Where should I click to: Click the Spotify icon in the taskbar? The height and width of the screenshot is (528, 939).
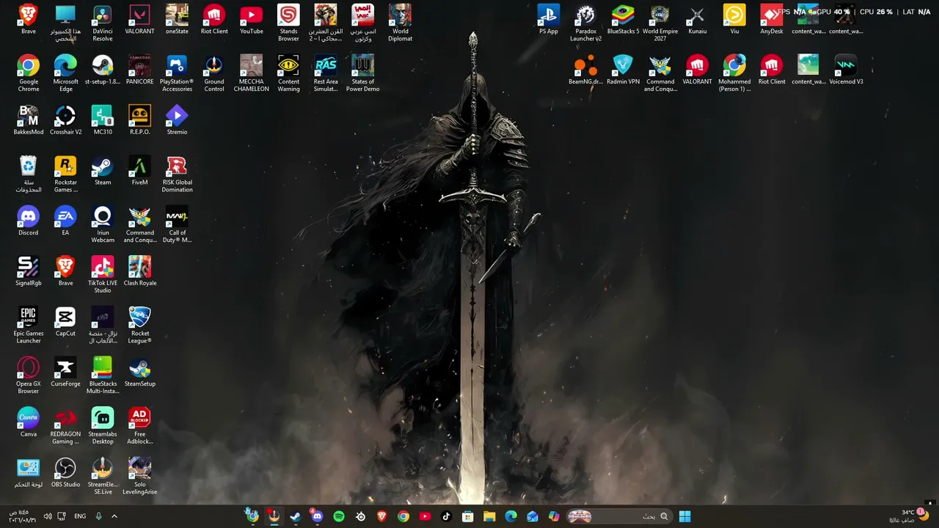tap(339, 516)
